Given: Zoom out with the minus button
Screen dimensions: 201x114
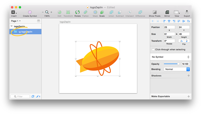Looking at the screenshot, I should [43, 12].
